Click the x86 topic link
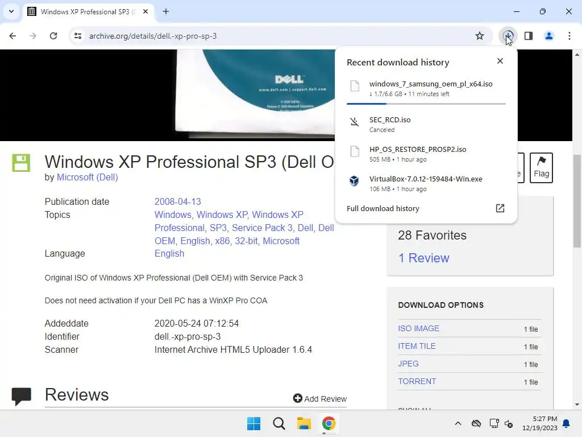The image size is (582, 437). (x=222, y=241)
